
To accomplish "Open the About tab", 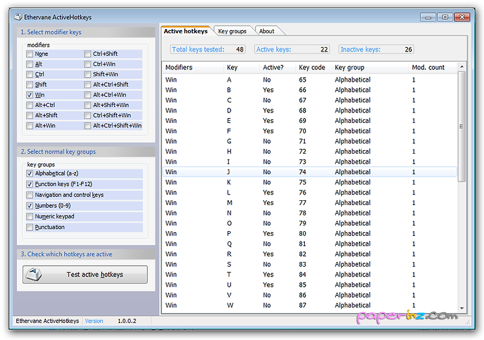I will tap(267, 31).
